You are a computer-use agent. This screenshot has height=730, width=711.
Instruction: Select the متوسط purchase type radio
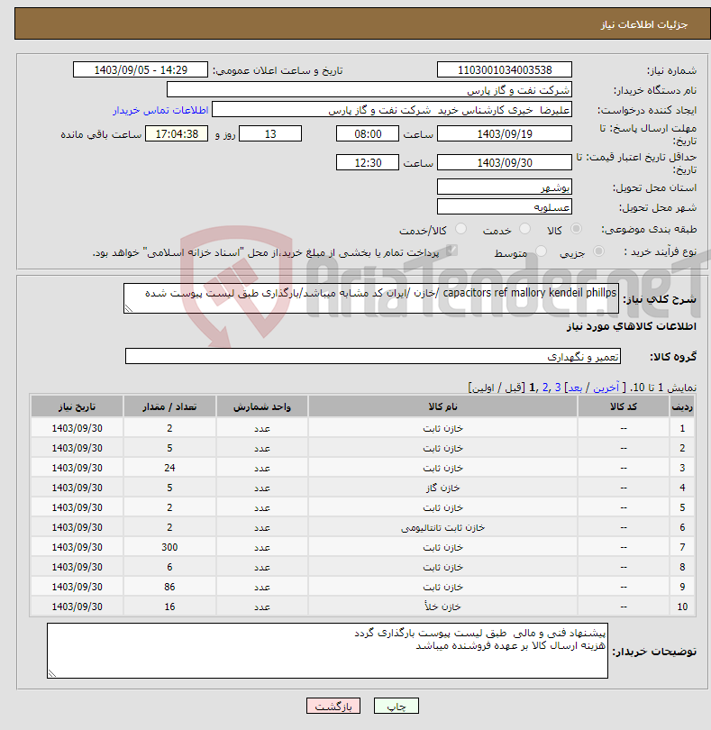(x=541, y=251)
